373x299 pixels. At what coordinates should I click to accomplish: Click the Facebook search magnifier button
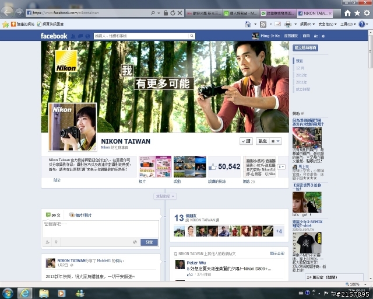pos(192,36)
